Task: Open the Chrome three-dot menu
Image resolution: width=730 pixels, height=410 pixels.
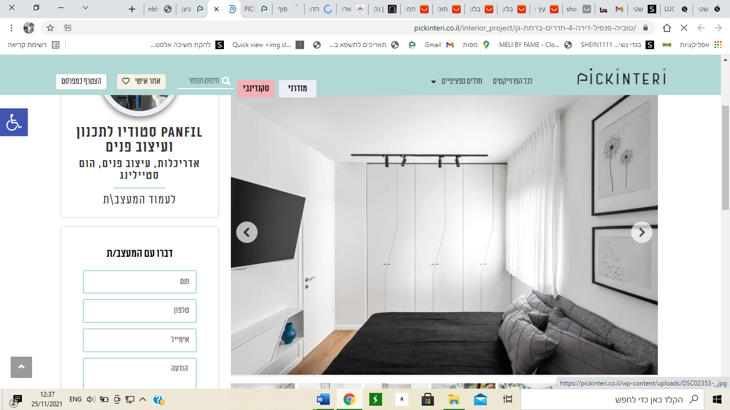Action: click(12, 28)
